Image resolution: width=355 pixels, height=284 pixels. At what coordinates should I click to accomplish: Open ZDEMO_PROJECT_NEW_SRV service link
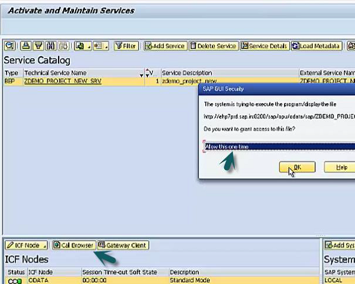point(63,81)
